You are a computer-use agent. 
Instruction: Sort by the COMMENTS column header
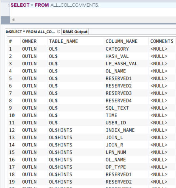click(x=162, y=41)
